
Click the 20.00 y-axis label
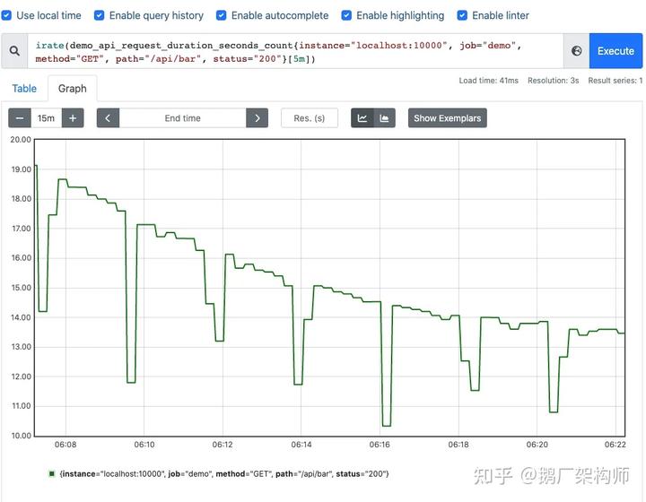point(21,140)
